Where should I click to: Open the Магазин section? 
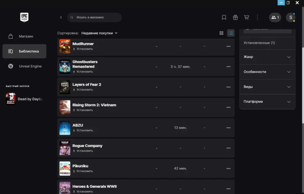pyautogui.click(x=25, y=36)
